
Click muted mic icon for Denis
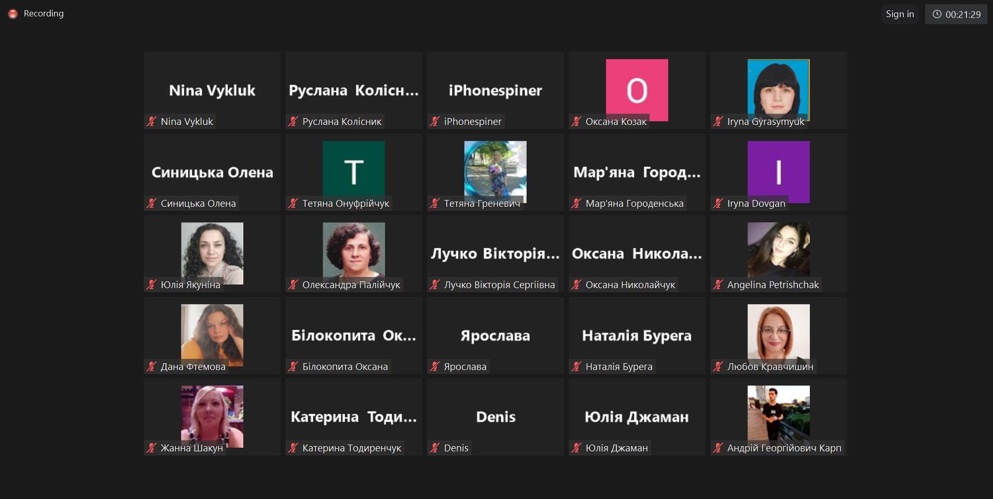pyautogui.click(x=434, y=448)
